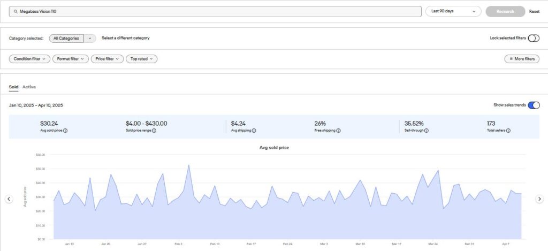
Task: Click the Avg sold price chart title
Action: coord(275,148)
